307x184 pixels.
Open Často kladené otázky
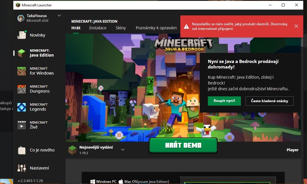coord(269,101)
